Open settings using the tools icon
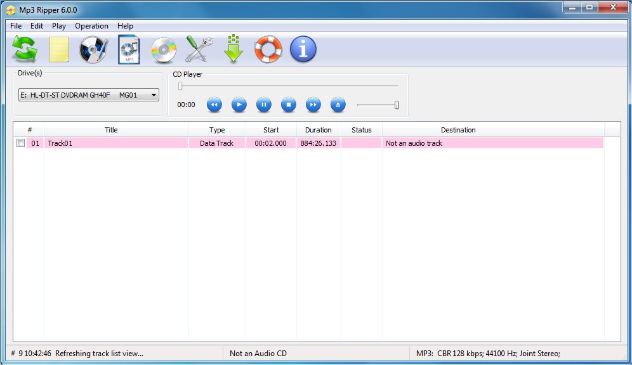 click(x=198, y=48)
